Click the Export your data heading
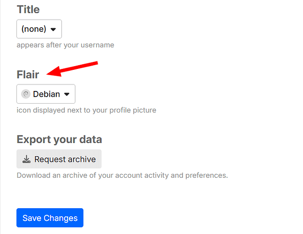The image size is (303, 234). tap(59, 140)
